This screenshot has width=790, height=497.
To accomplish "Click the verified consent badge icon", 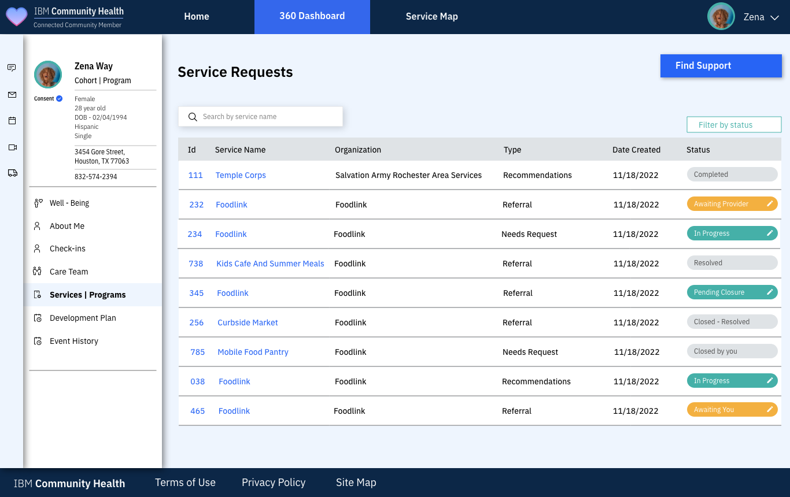I will (59, 99).
